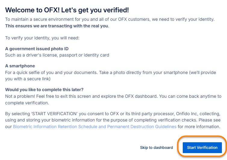This screenshot has height=160, width=227.
Task: Click the bold 'This ensures we are transacting' sentence
Action: tap(57, 26)
